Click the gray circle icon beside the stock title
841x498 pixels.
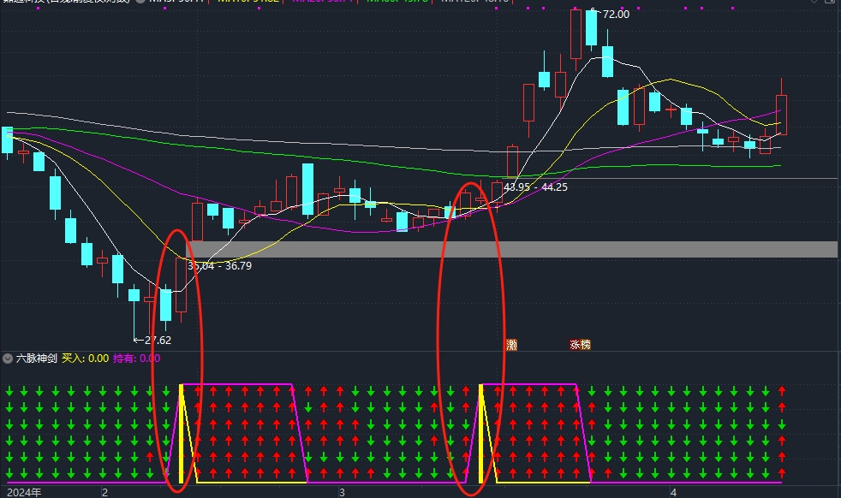coord(140,2)
